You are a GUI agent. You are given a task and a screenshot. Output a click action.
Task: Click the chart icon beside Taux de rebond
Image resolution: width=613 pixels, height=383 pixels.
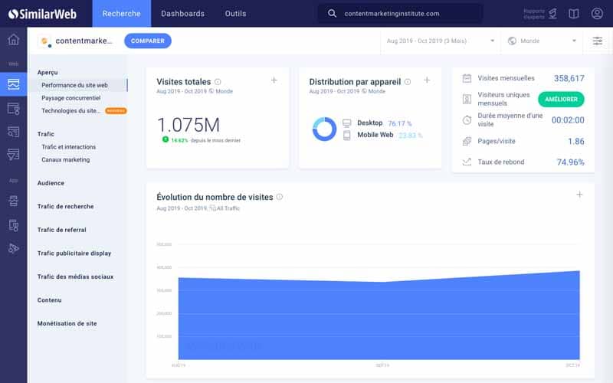click(x=467, y=162)
